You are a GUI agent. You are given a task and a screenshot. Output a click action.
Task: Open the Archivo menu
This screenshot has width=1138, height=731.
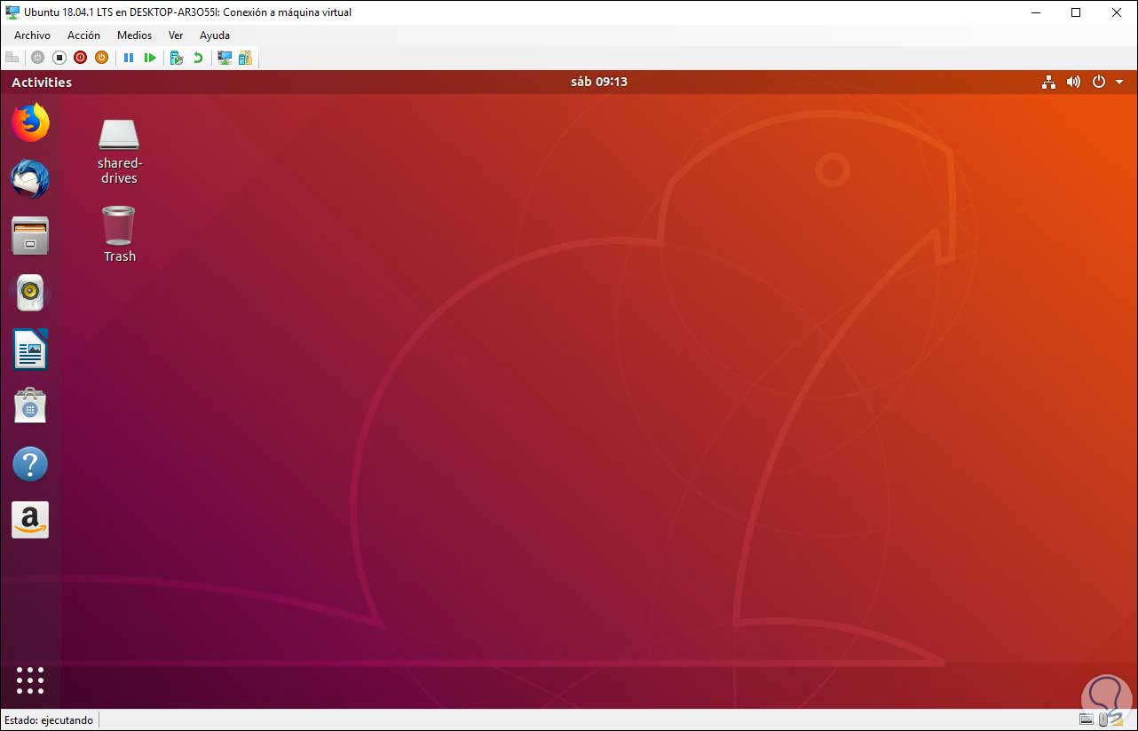pyautogui.click(x=32, y=35)
